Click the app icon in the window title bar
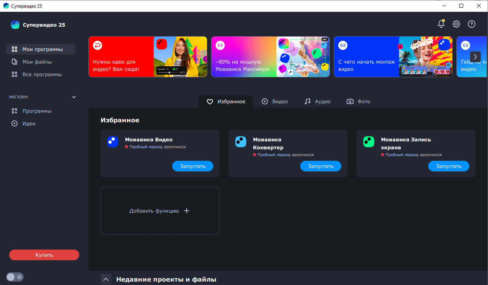The height and width of the screenshot is (285, 488). pos(6,6)
